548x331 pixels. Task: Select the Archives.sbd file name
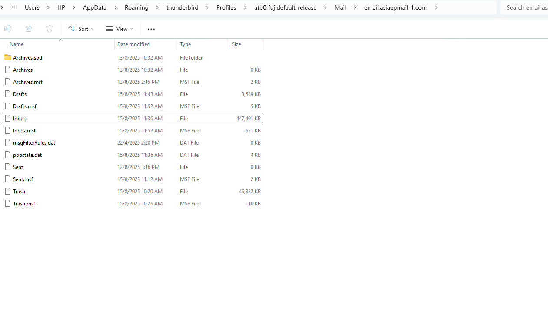coord(27,57)
